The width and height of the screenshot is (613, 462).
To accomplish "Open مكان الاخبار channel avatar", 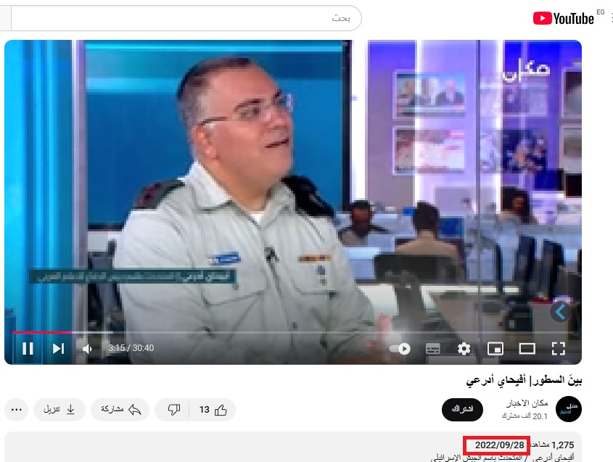I will 568,410.
